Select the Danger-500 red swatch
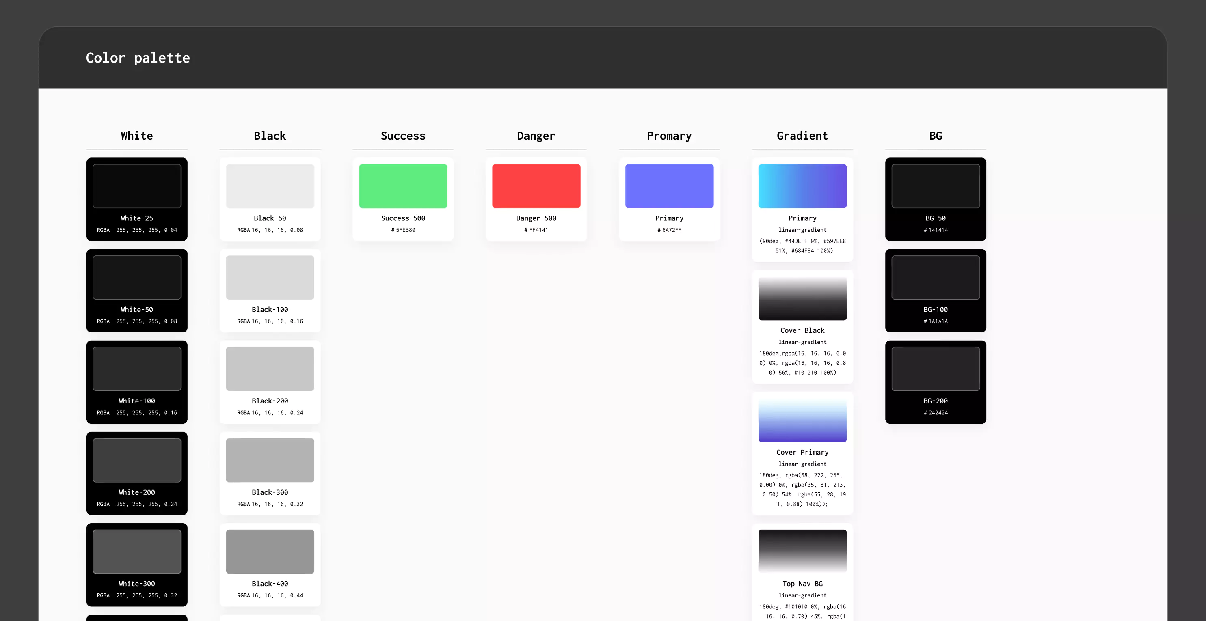 tap(536, 186)
